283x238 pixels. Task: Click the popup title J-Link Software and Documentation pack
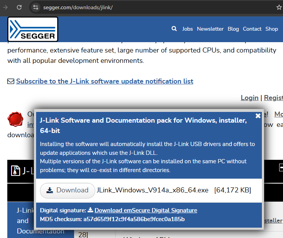coord(143,125)
